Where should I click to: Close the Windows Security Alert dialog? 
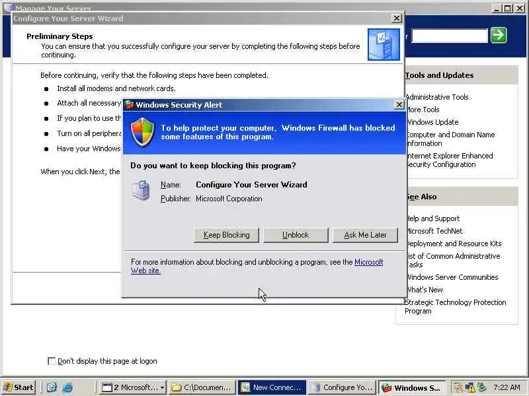click(399, 105)
